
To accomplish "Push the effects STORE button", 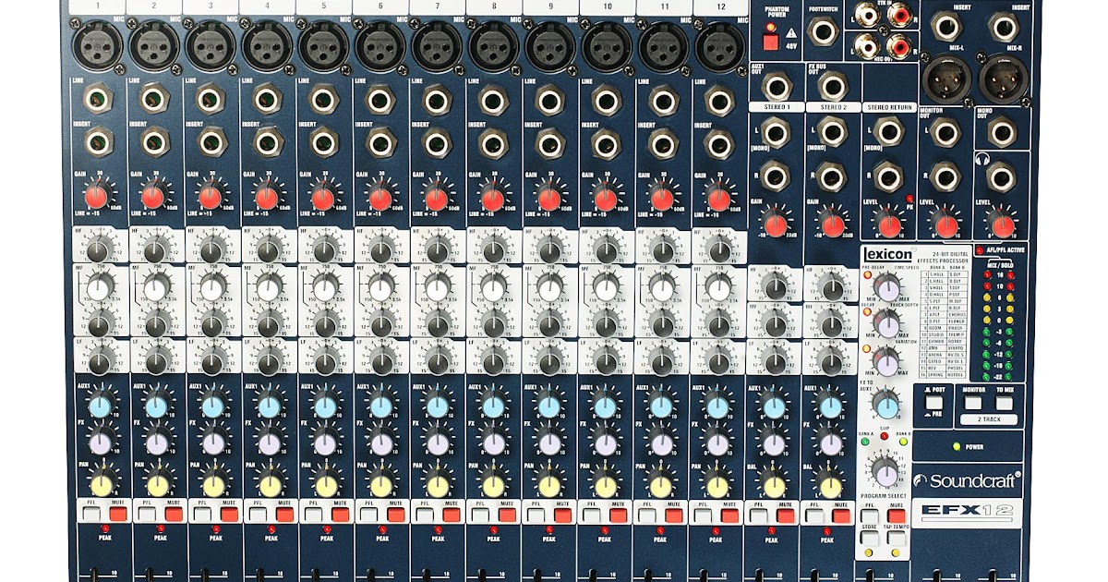I will (x=869, y=539).
